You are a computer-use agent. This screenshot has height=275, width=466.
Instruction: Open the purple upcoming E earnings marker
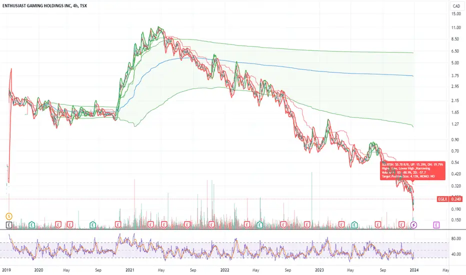click(x=436, y=225)
